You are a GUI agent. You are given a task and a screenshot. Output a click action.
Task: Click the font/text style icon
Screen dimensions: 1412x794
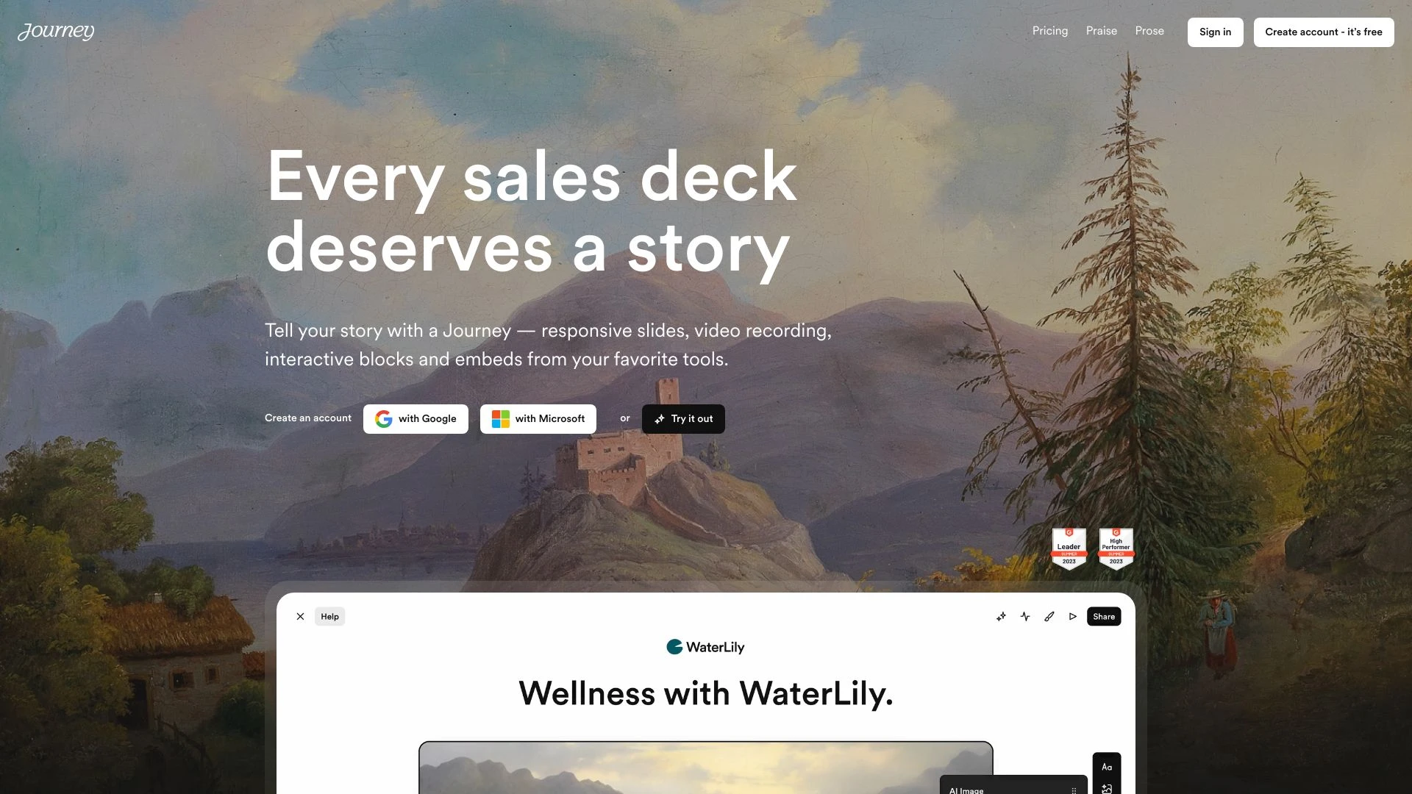coord(1105,767)
